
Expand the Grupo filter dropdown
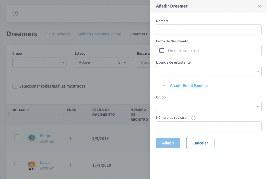click(x=39, y=62)
